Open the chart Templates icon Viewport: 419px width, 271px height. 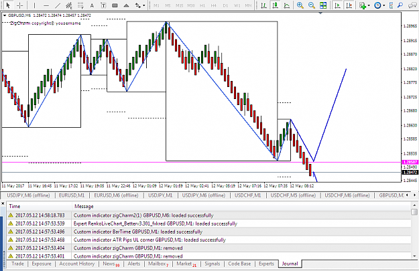click(392, 5)
